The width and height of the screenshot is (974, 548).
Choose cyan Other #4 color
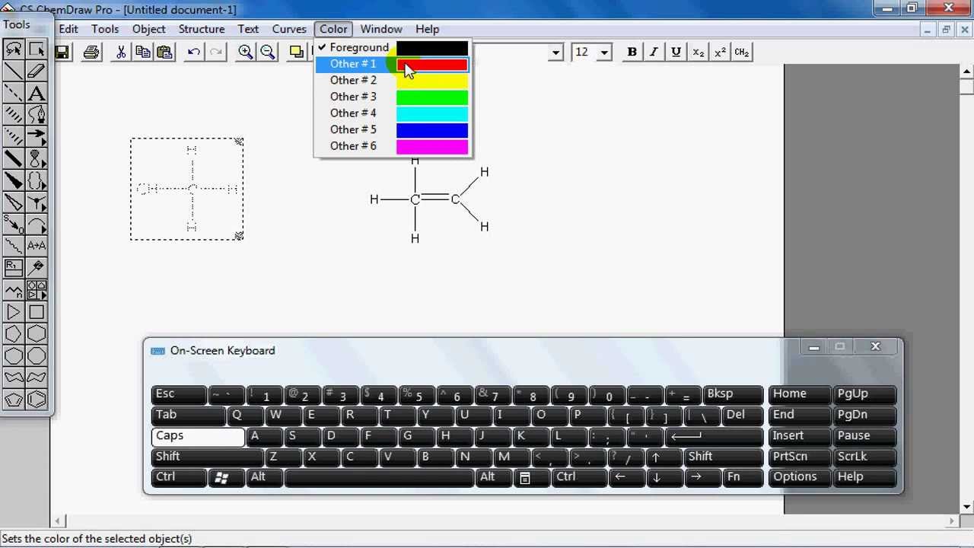coord(393,113)
